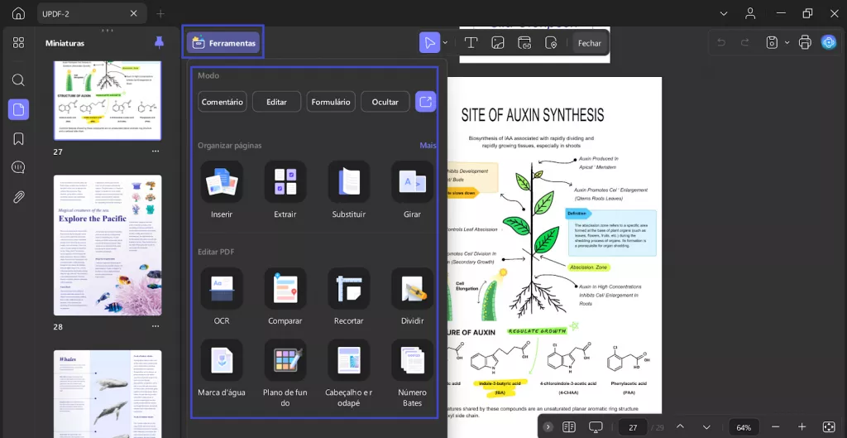Open the Substituir pages tool
847x438 pixels.
pos(349,190)
